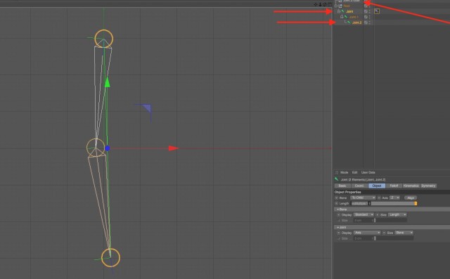450x279 pixels.
Task: Click the joint icon in the Attribute Manager header
Action: coord(336,179)
